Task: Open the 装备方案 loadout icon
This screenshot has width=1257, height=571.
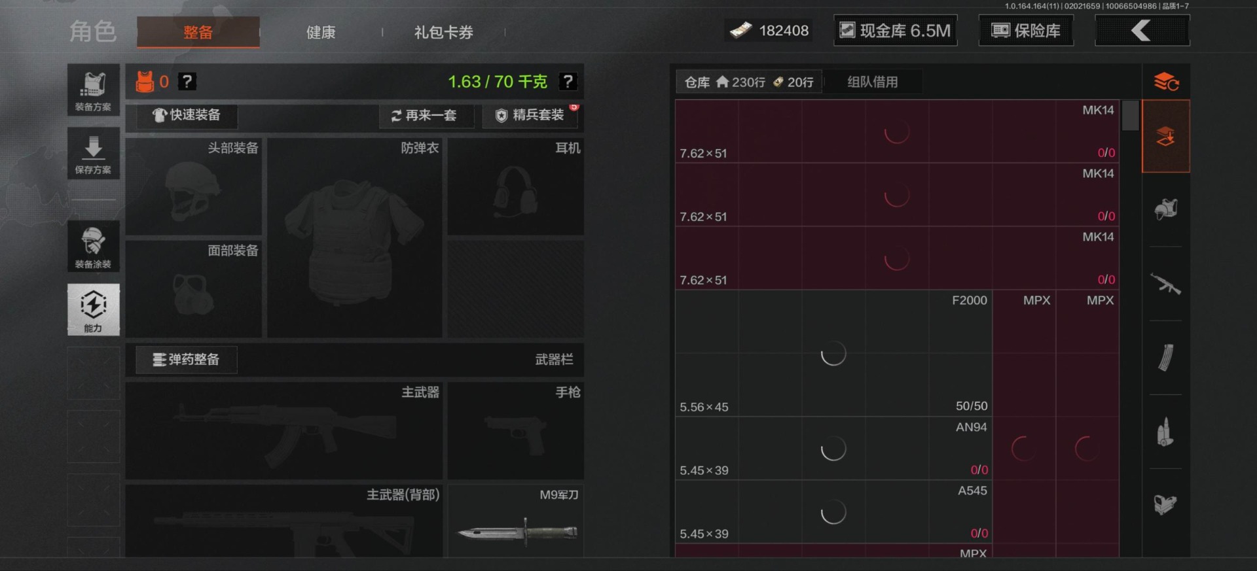Action: 93,90
